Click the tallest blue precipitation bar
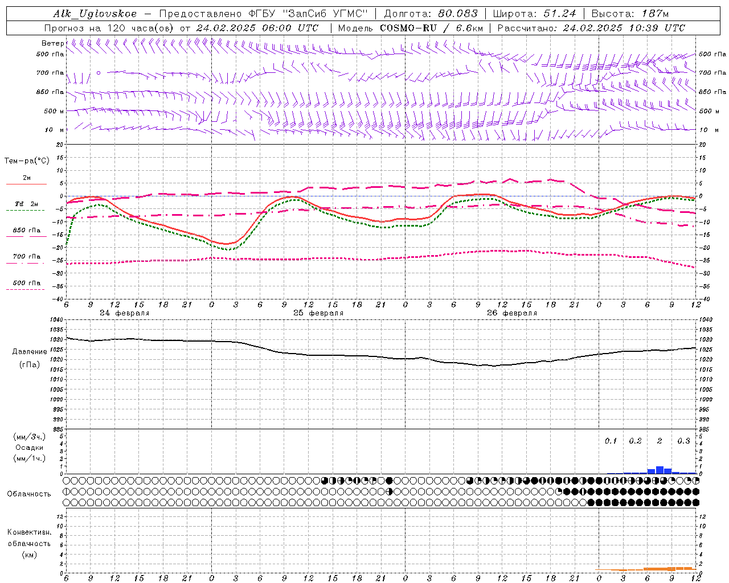Viewport: 729px width, 583px height. pos(660,470)
